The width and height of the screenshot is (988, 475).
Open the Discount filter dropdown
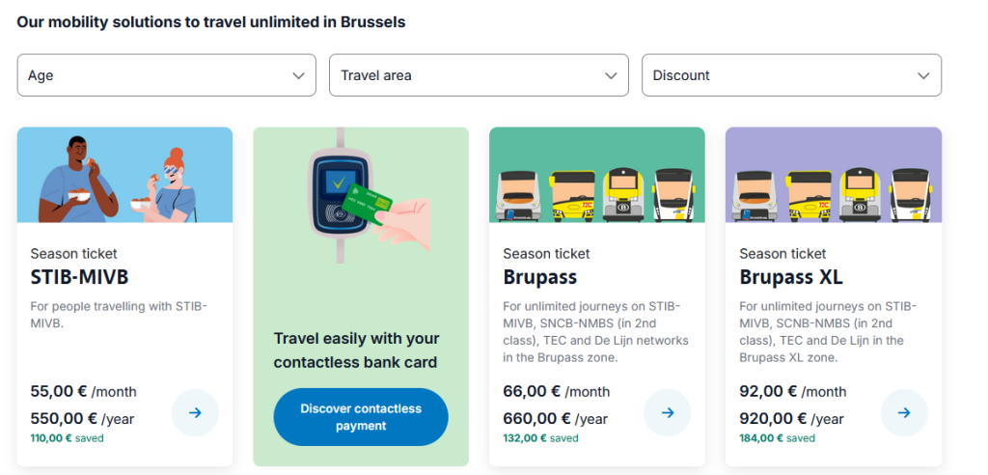pyautogui.click(x=791, y=75)
